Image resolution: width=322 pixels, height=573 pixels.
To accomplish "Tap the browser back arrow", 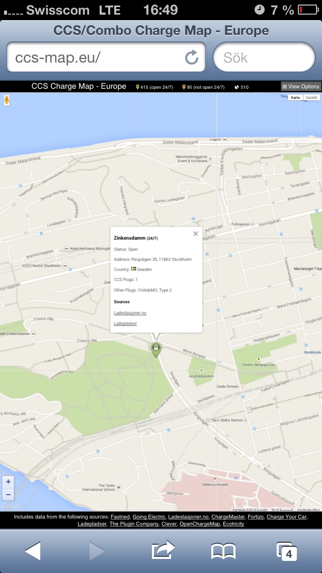I will [x=33, y=551].
